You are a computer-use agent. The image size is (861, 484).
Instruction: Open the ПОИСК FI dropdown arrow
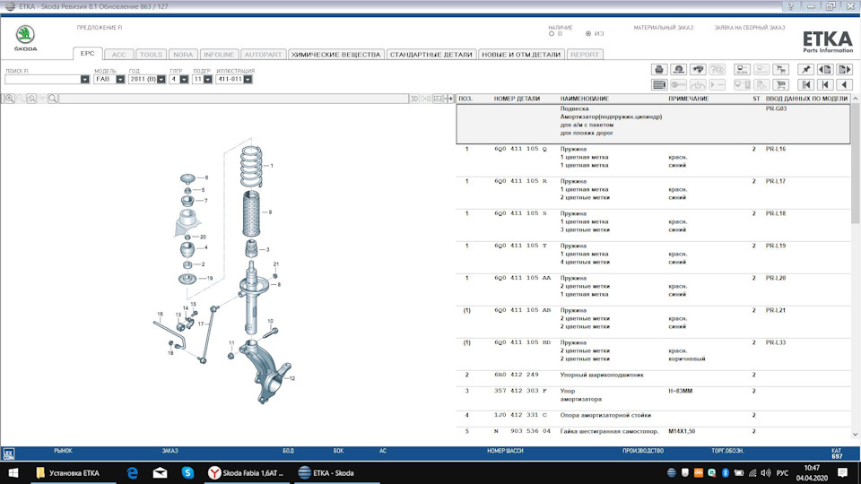(x=84, y=80)
